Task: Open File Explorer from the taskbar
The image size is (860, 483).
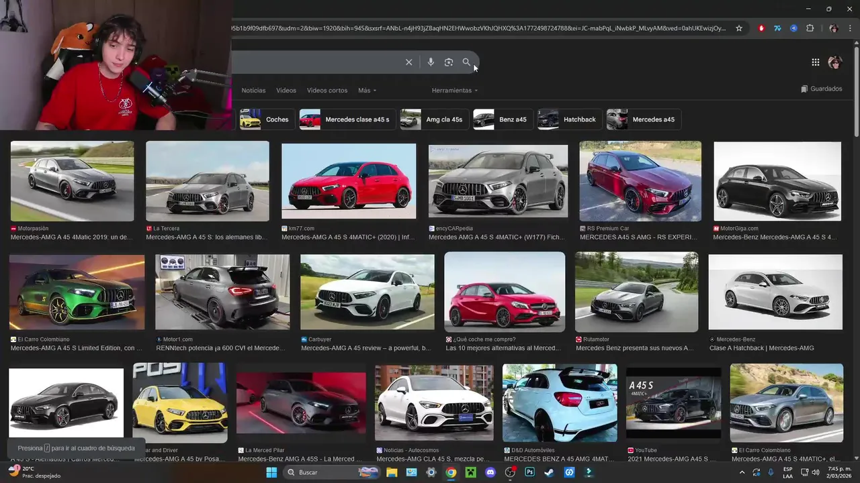Action: pyautogui.click(x=392, y=472)
